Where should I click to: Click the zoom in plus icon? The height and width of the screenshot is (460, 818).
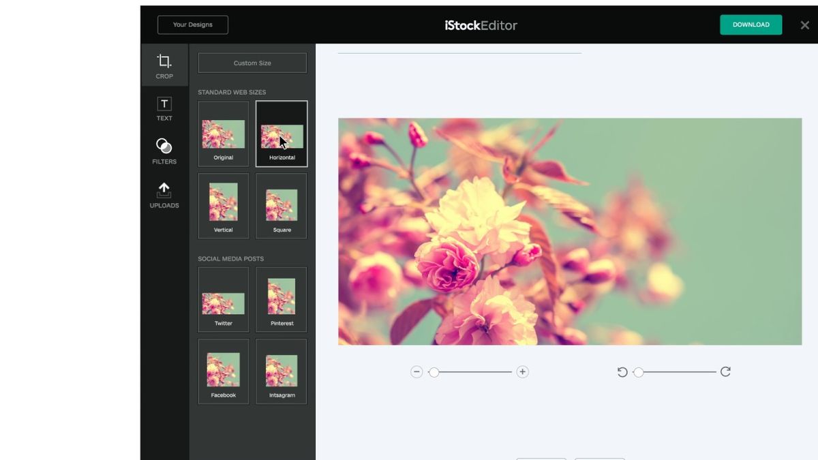click(x=522, y=371)
